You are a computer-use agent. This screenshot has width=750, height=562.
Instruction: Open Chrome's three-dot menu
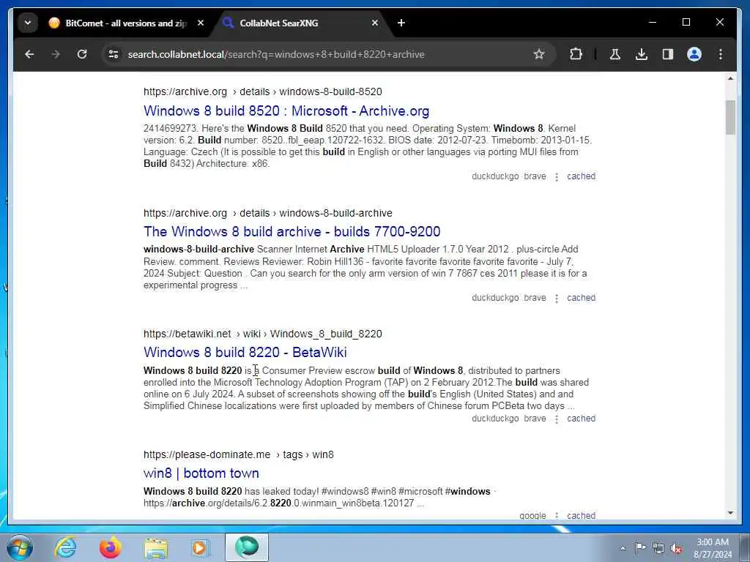(721, 54)
